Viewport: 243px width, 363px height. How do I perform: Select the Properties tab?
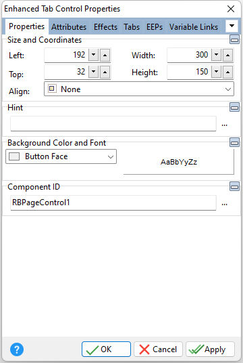point(26,26)
